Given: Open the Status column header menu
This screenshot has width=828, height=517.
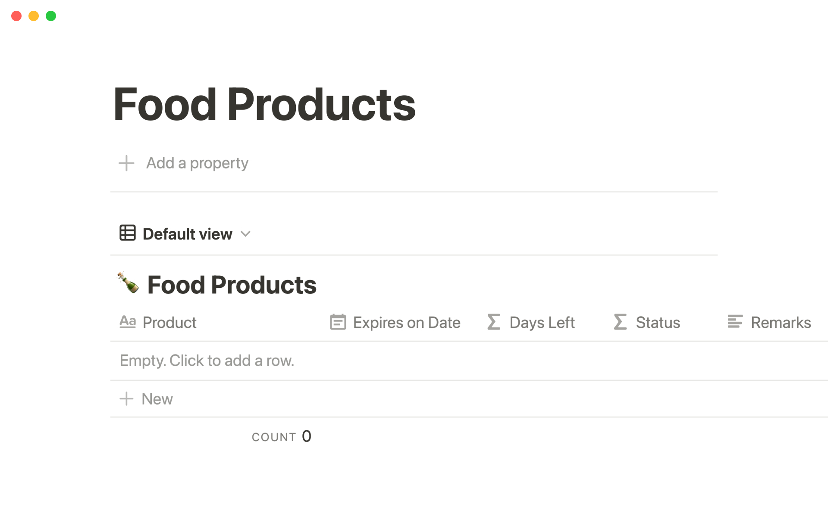Looking at the screenshot, I should [658, 323].
